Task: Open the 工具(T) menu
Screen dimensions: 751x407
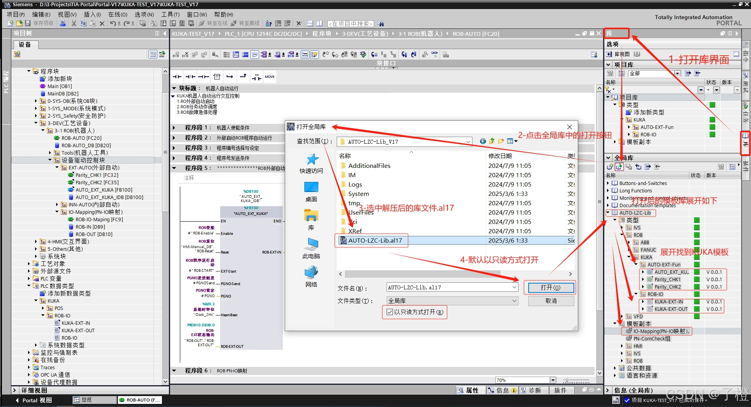Action: [x=170, y=14]
